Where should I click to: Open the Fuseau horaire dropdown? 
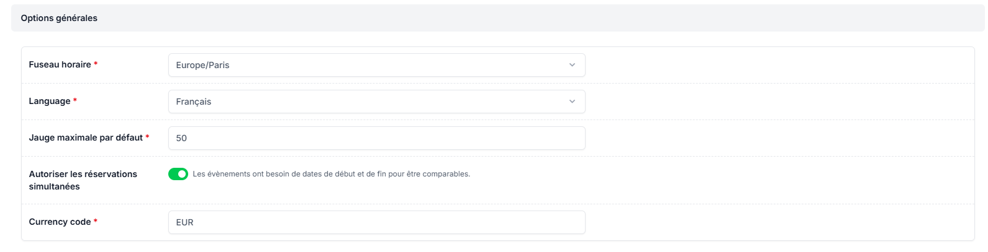pyautogui.click(x=376, y=65)
